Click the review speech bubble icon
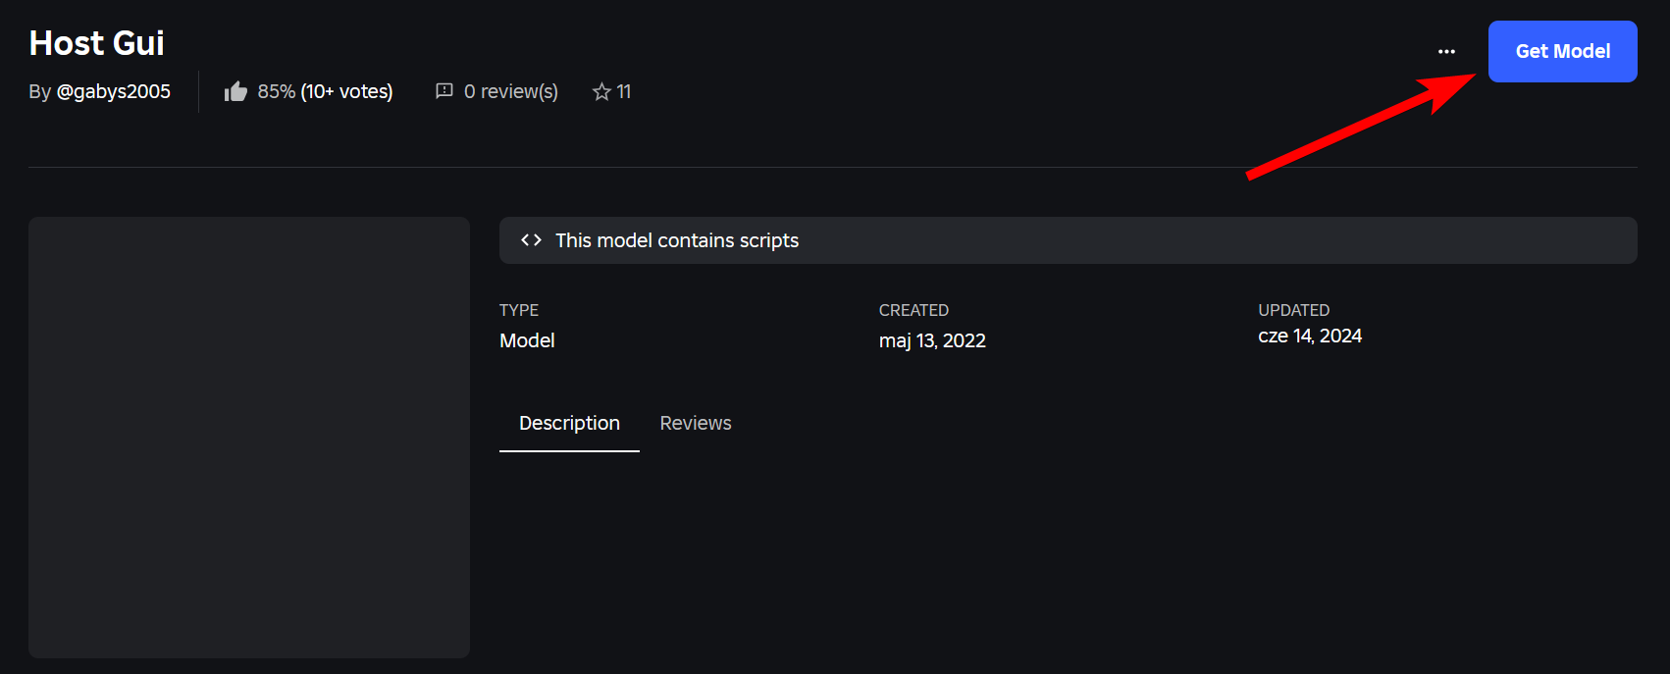 click(444, 91)
